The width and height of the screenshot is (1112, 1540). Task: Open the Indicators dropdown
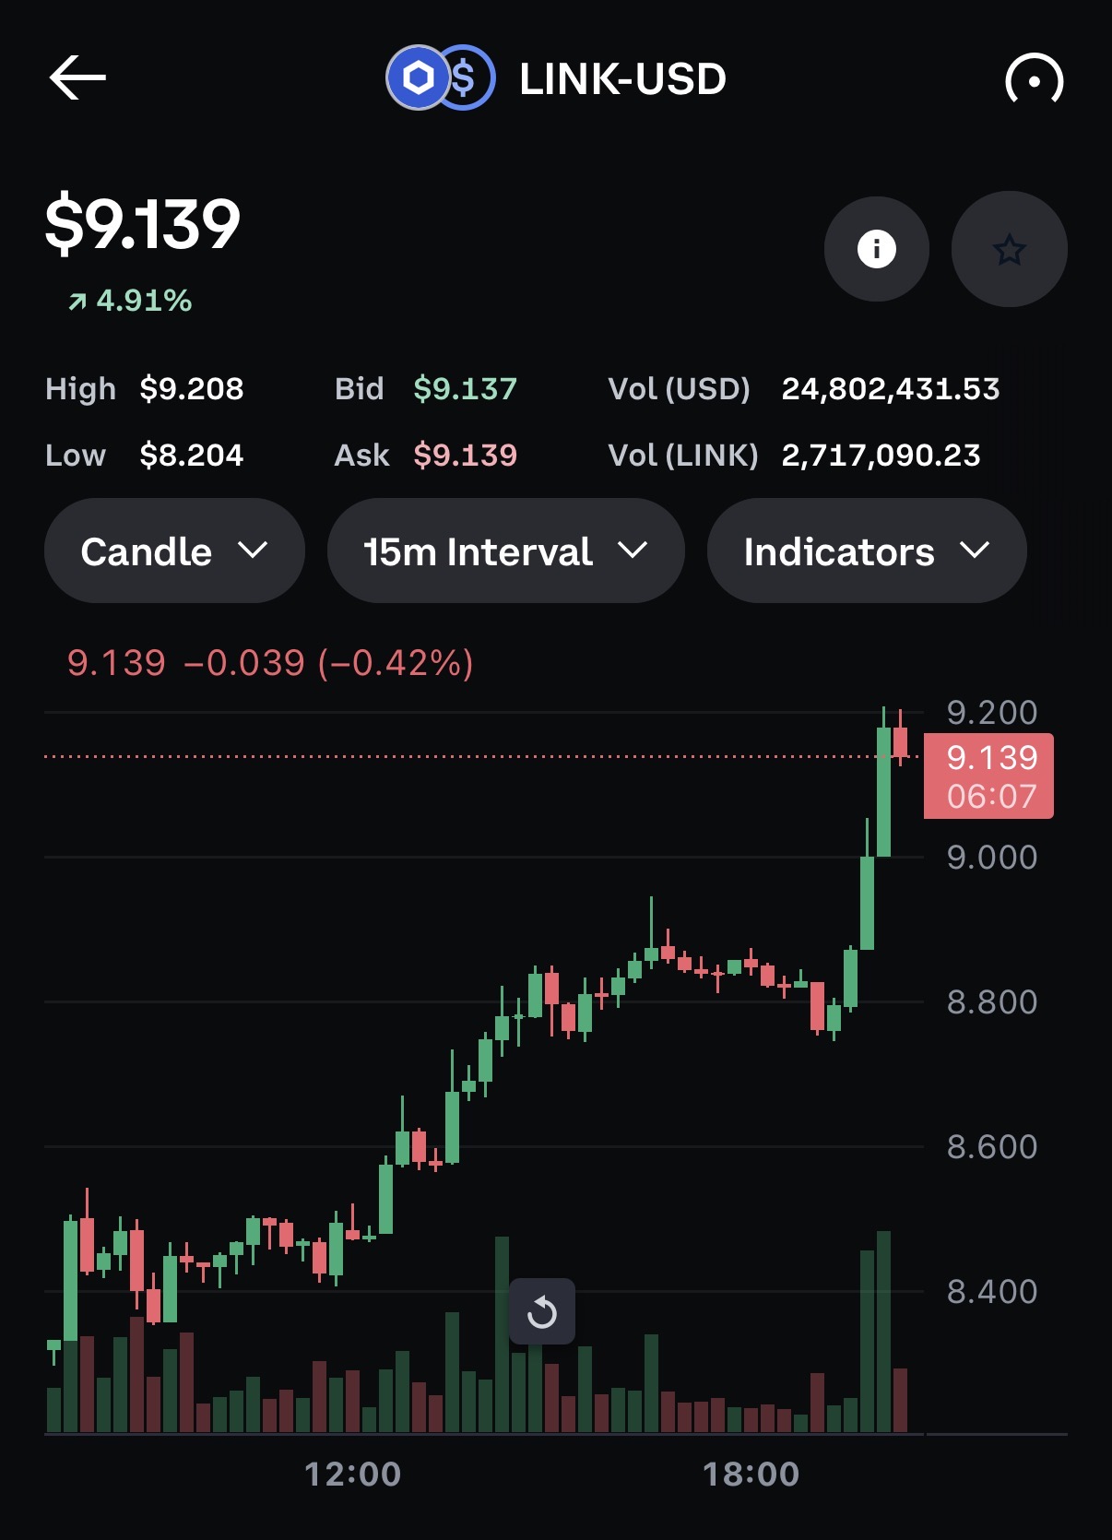[x=866, y=551]
